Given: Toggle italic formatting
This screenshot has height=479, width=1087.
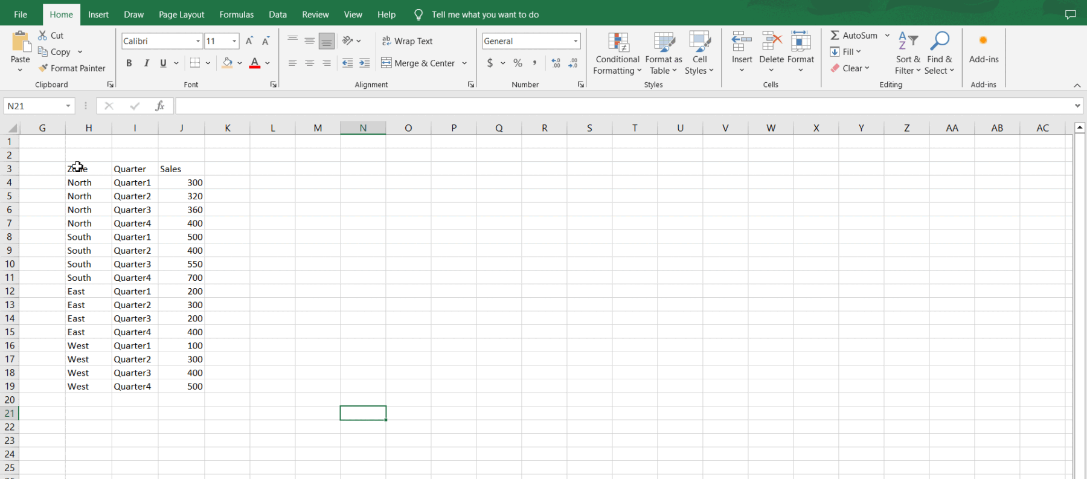Looking at the screenshot, I should 146,63.
